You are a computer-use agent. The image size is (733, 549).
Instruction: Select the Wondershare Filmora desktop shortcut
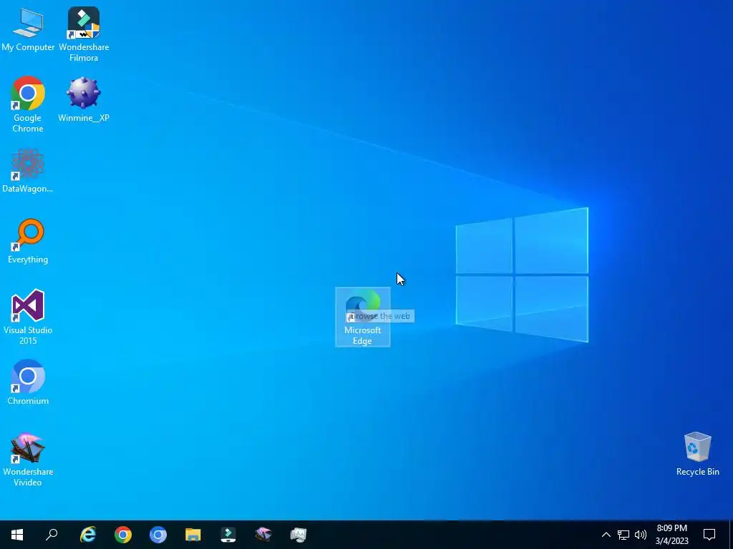point(84,34)
